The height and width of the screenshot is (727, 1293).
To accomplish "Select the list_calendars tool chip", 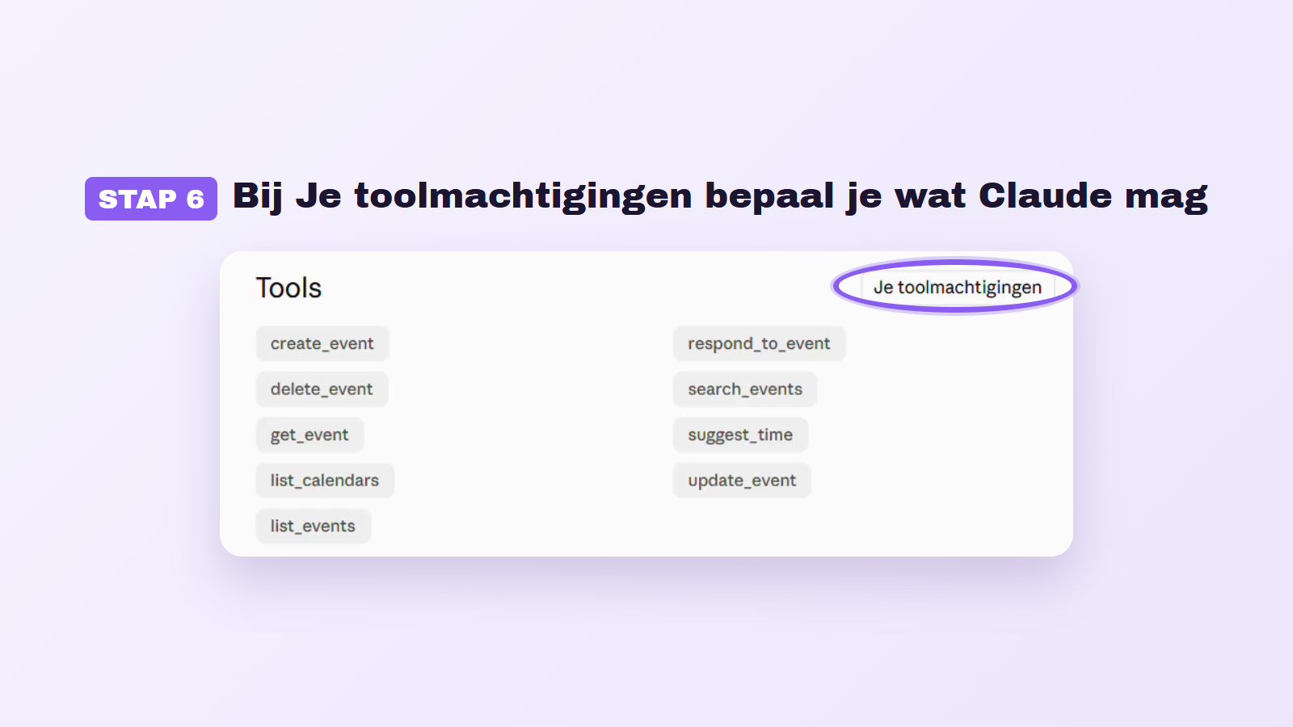I will 325,481.
